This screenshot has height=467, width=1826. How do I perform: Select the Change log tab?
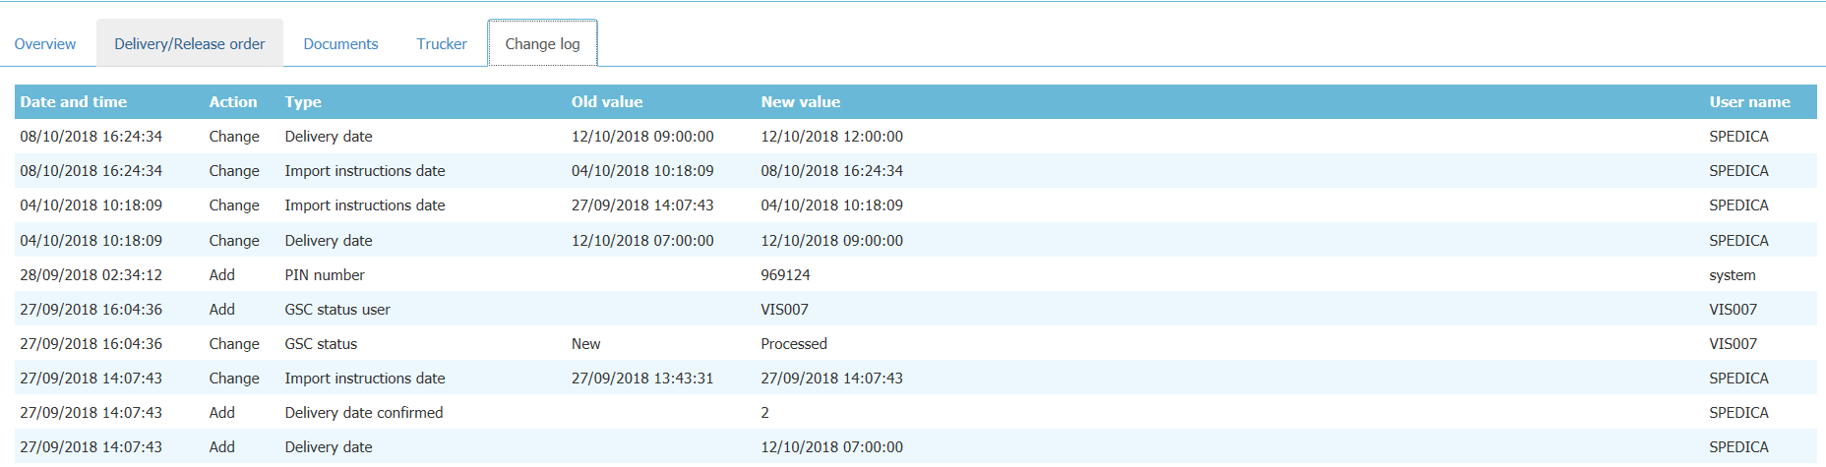[542, 44]
